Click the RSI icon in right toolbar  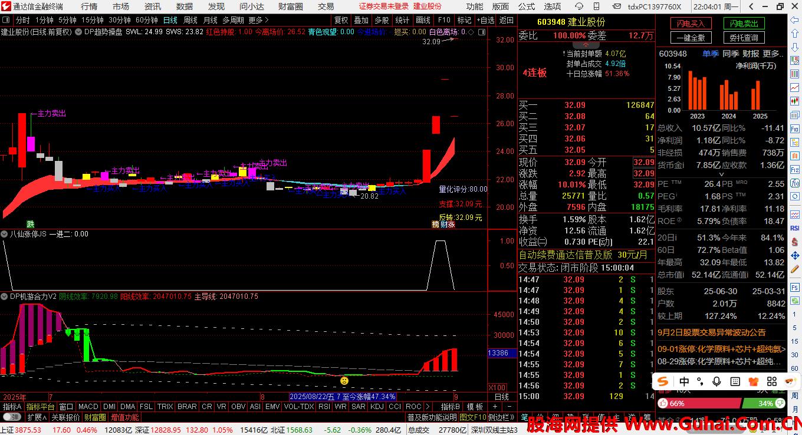[x=794, y=228]
